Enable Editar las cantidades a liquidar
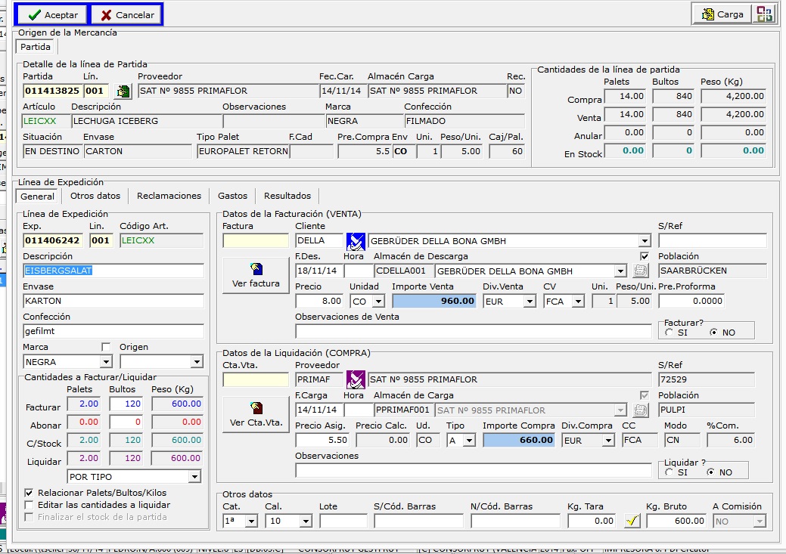This screenshot has height=554, width=786. [30, 505]
